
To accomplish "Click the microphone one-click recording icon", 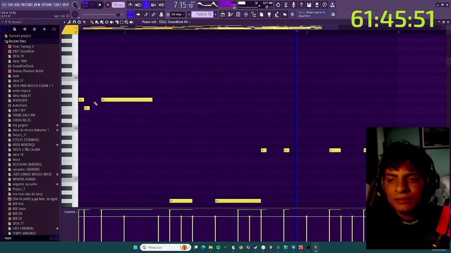I will [x=294, y=5].
